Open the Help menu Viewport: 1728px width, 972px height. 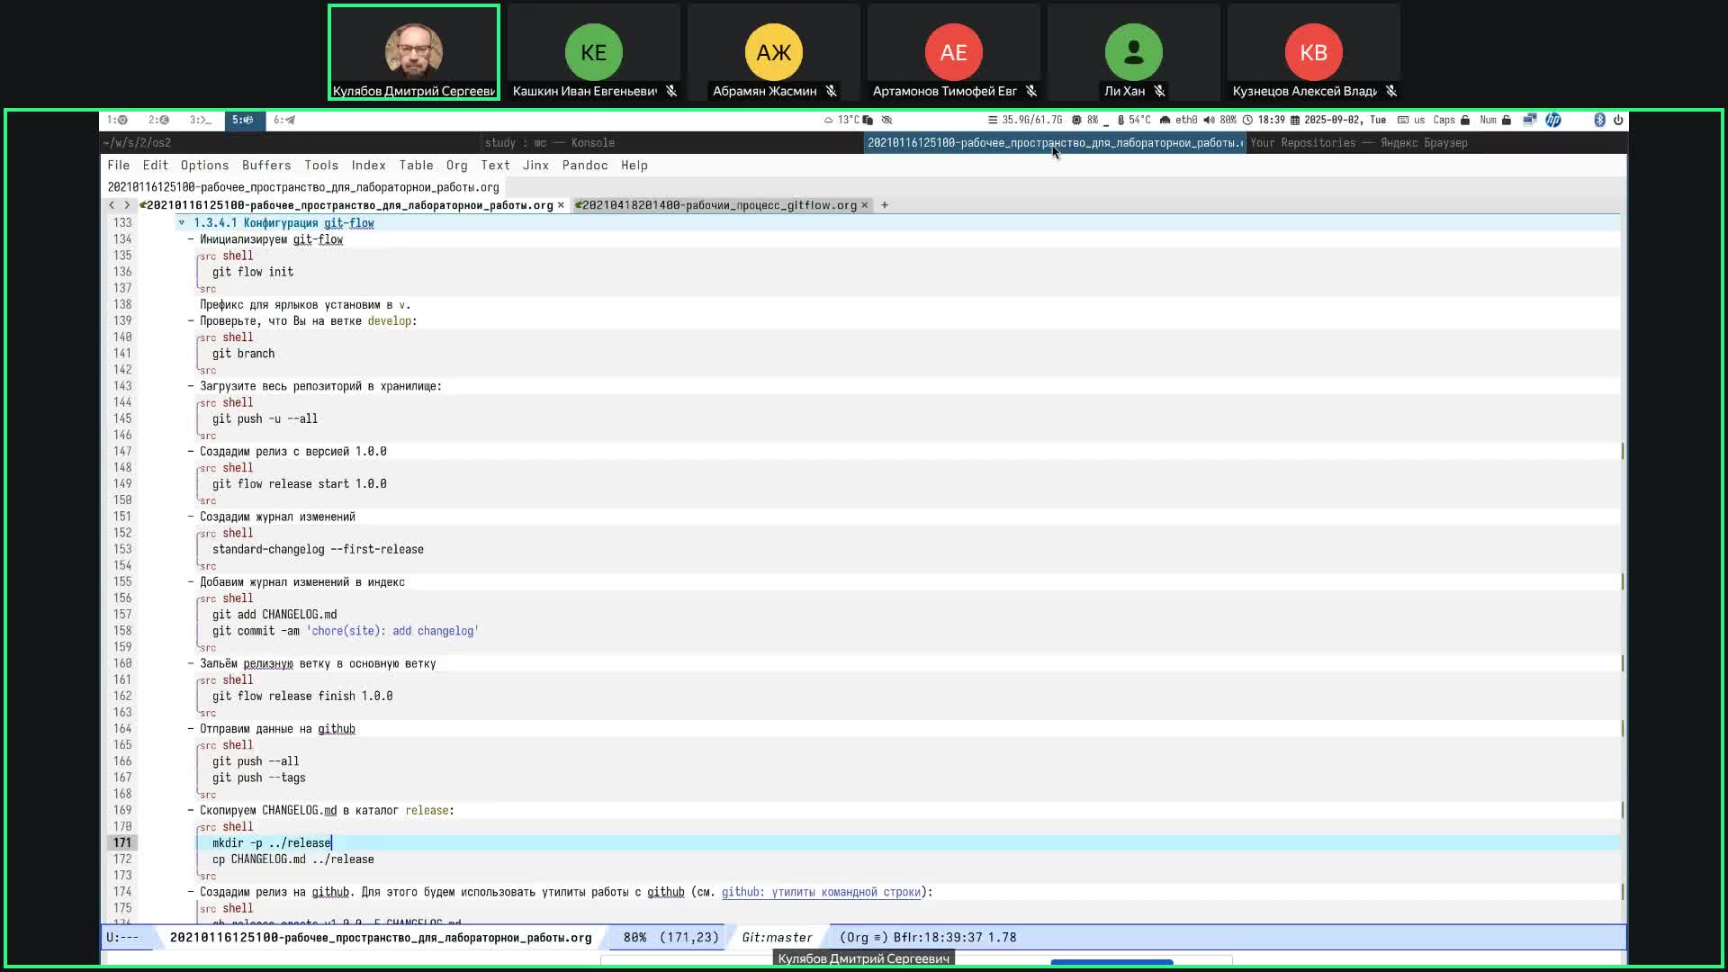click(x=634, y=166)
